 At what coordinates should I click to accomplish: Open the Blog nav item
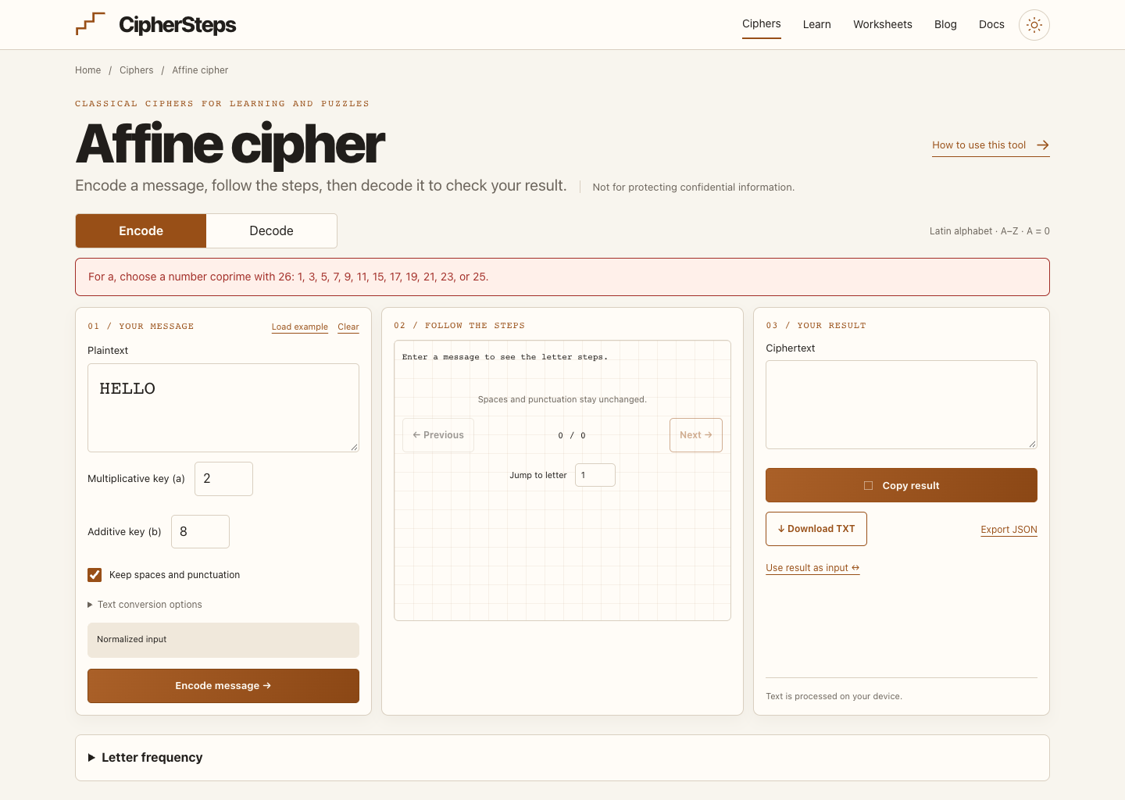pyautogui.click(x=945, y=24)
